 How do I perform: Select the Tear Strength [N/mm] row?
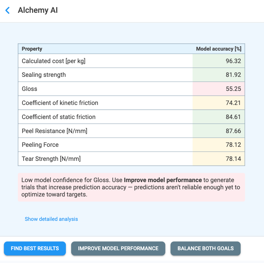point(131,159)
